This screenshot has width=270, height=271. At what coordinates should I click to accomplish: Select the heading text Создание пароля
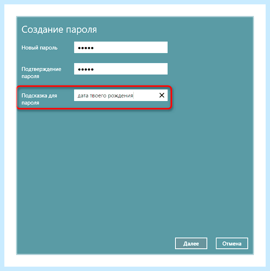59,30
